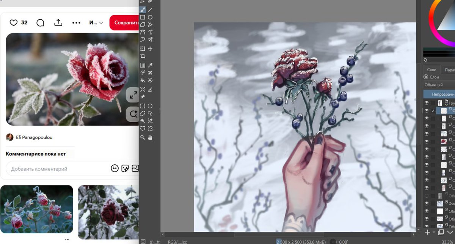The height and width of the screenshot is (244, 455).
Task: Select the Magnetic Selection tool
Action: pyautogui.click(x=150, y=128)
